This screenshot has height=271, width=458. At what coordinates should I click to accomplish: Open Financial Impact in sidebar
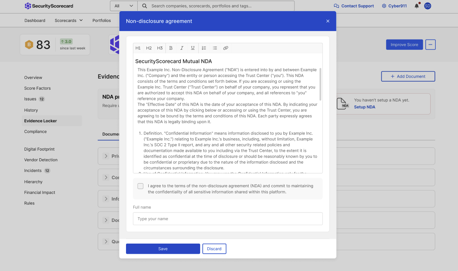(40, 192)
